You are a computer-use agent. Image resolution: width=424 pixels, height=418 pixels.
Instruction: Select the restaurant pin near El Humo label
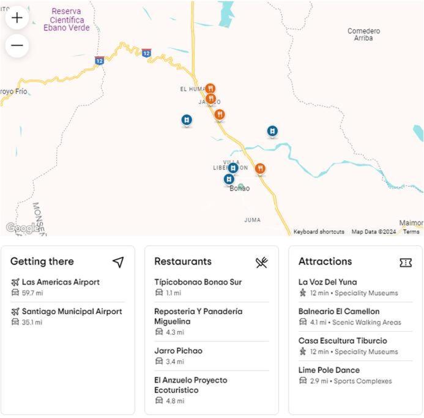210,89
